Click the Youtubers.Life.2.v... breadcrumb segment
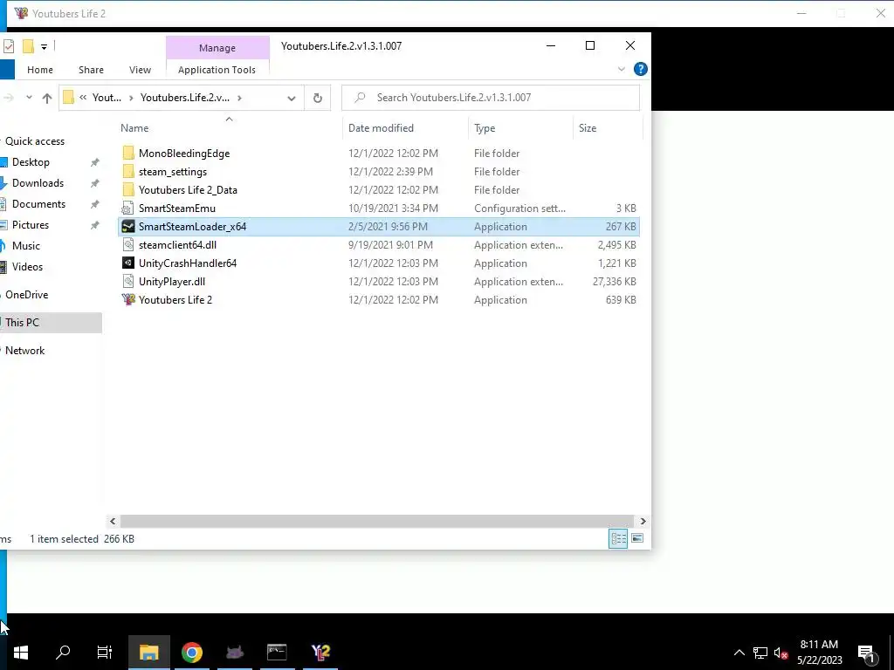Image resolution: width=894 pixels, height=670 pixels. click(185, 98)
